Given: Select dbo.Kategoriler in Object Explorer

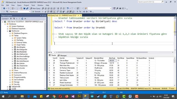Looking at the screenshot, I should [x=22, y=50].
